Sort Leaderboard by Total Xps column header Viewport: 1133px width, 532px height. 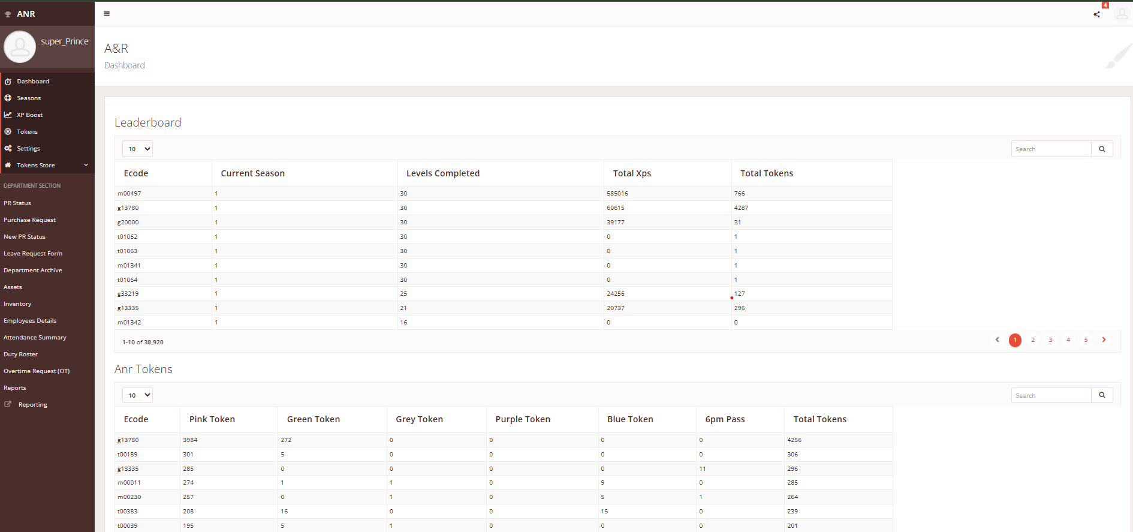632,173
